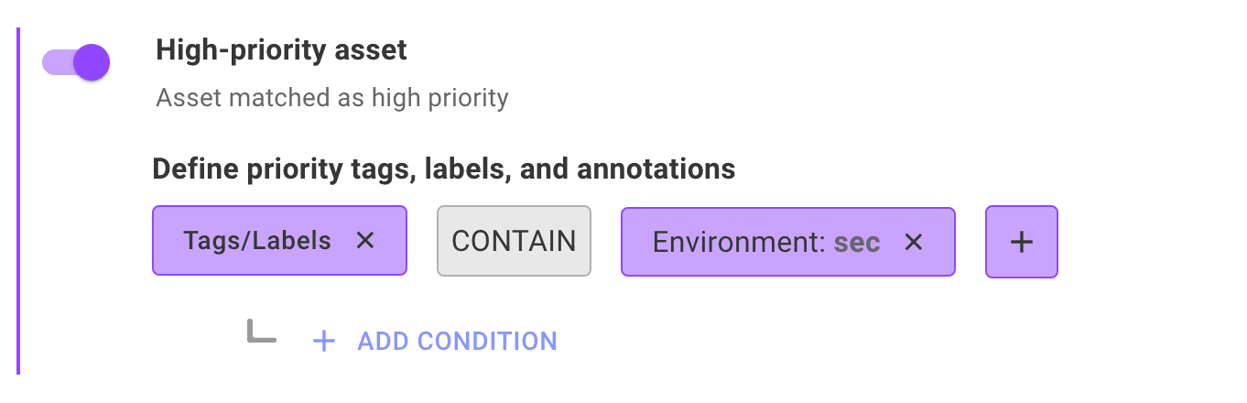
Task: Click the 'Environment:' key text in chip
Action: click(738, 242)
